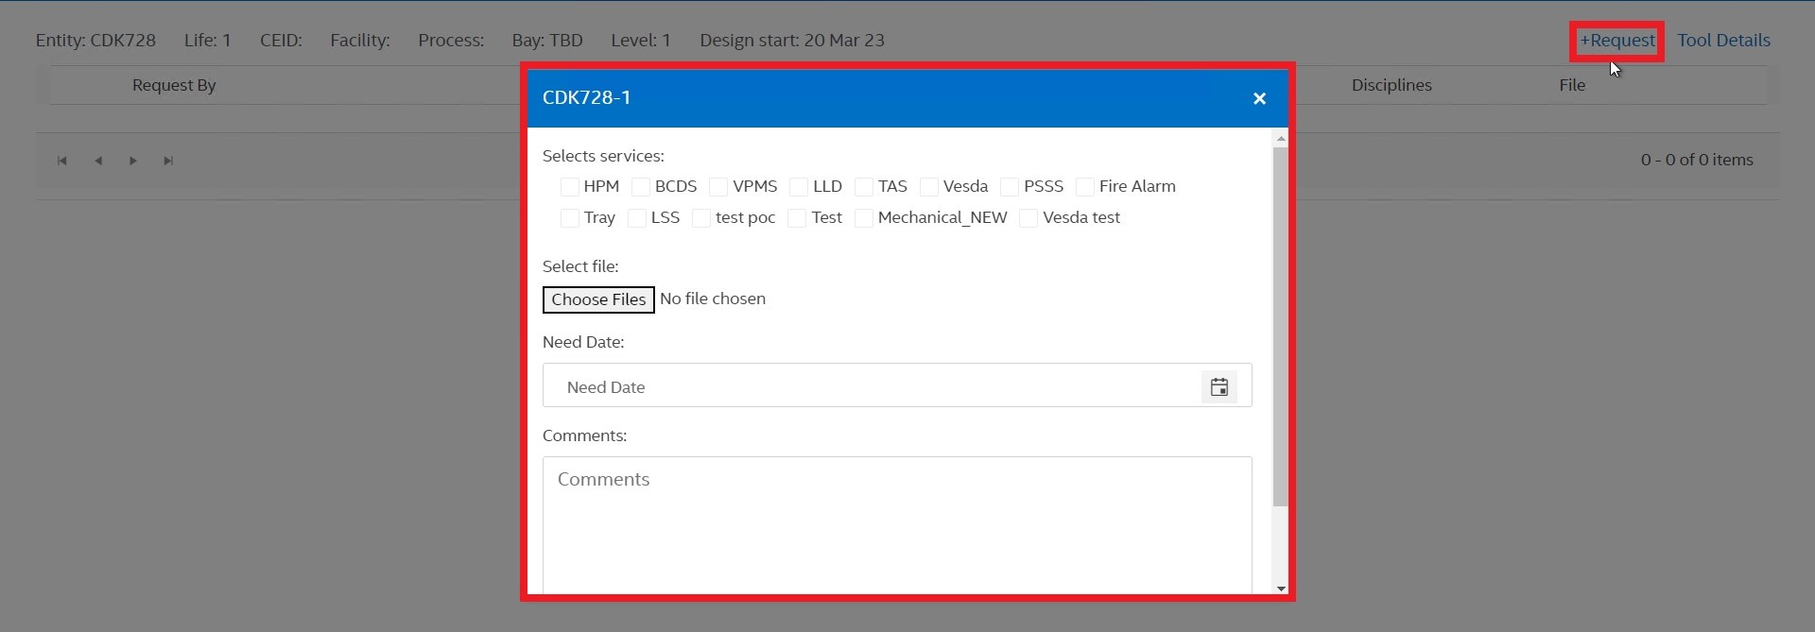The width and height of the screenshot is (1815, 632).
Task: Tick the Fire Alarm checkbox
Action: coord(1085,187)
